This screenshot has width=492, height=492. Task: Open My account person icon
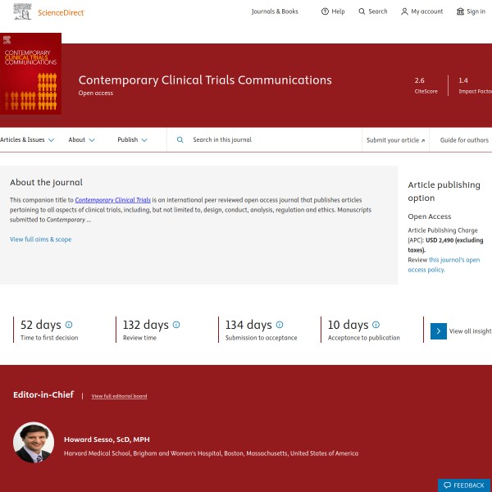pyautogui.click(x=404, y=11)
